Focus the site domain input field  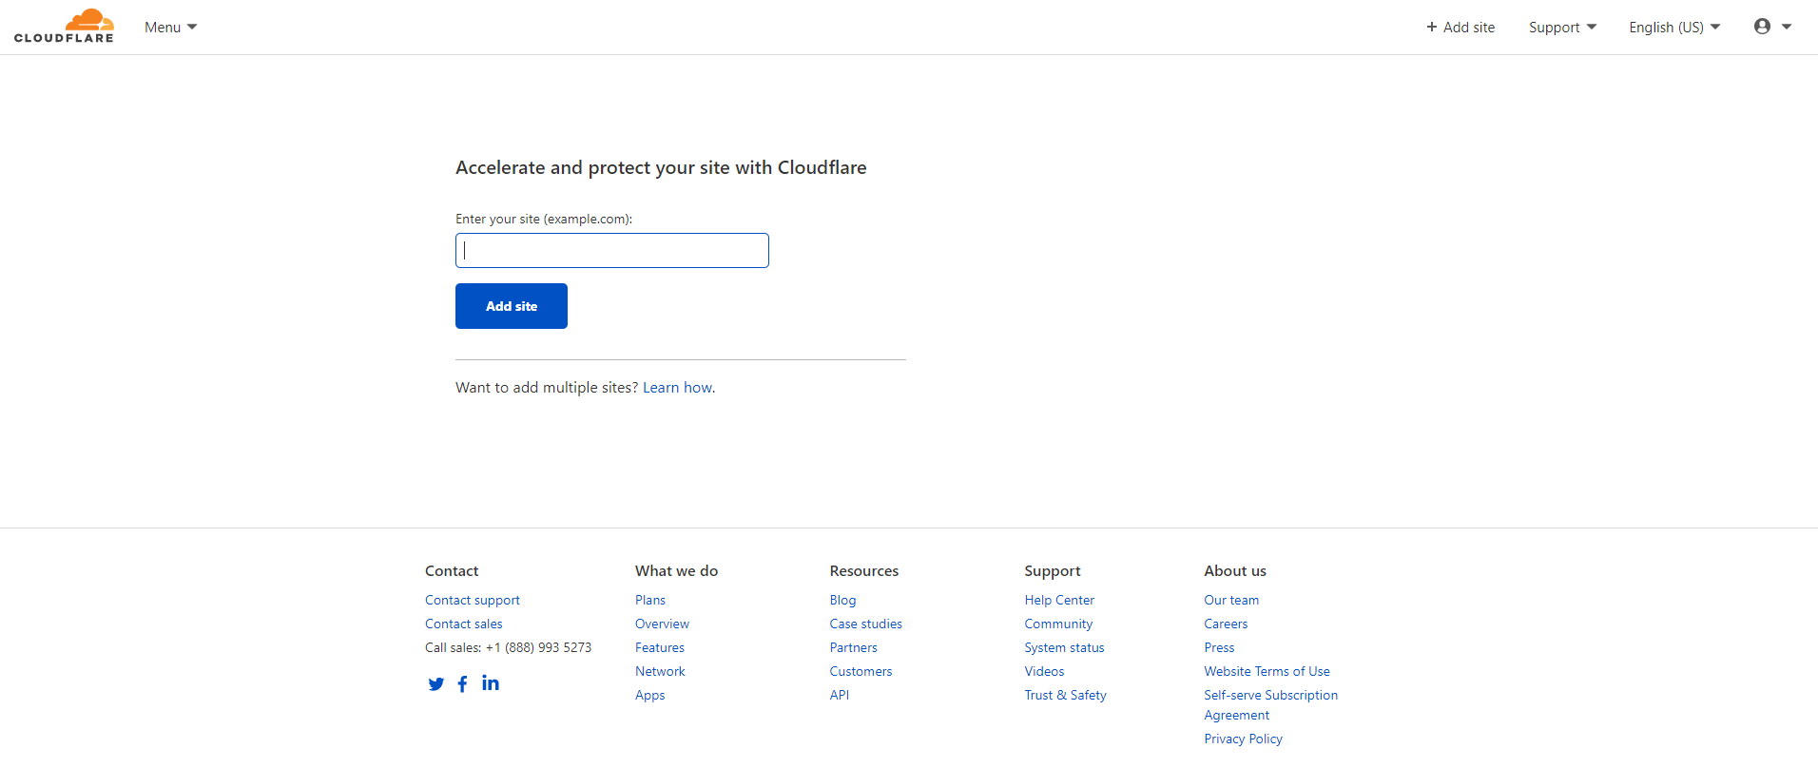coord(612,251)
